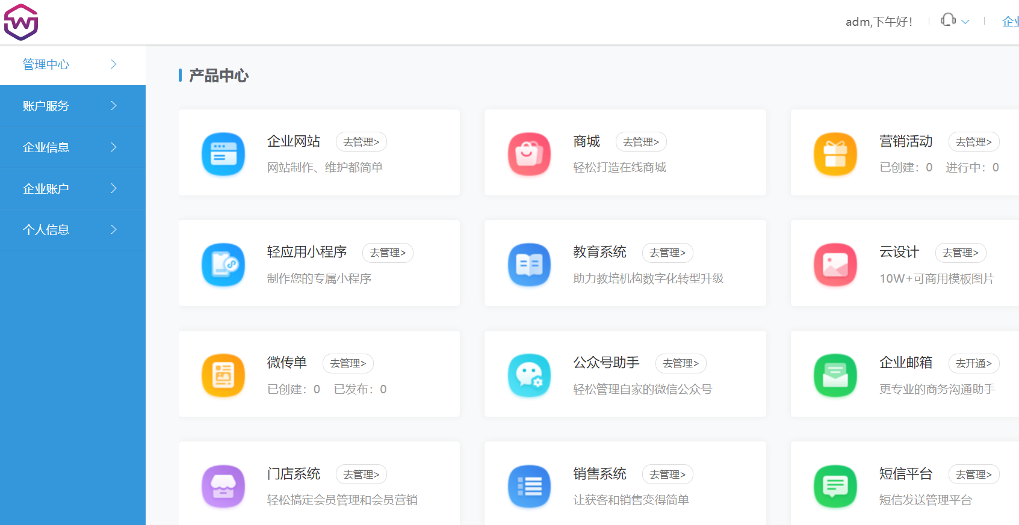Expand the 企业账户 chevron

(x=114, y=188)
